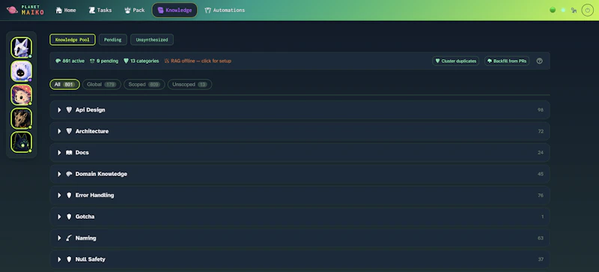The image size is (599, 272).
Task: Click the '0 pending' stat
Action: click(x=104, y=61)
